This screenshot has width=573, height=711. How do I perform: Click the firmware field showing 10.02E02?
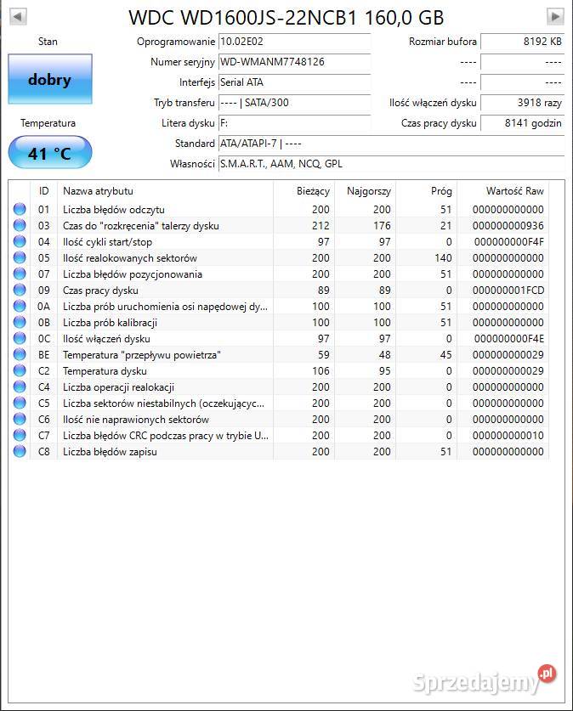(x=294, y=42)
